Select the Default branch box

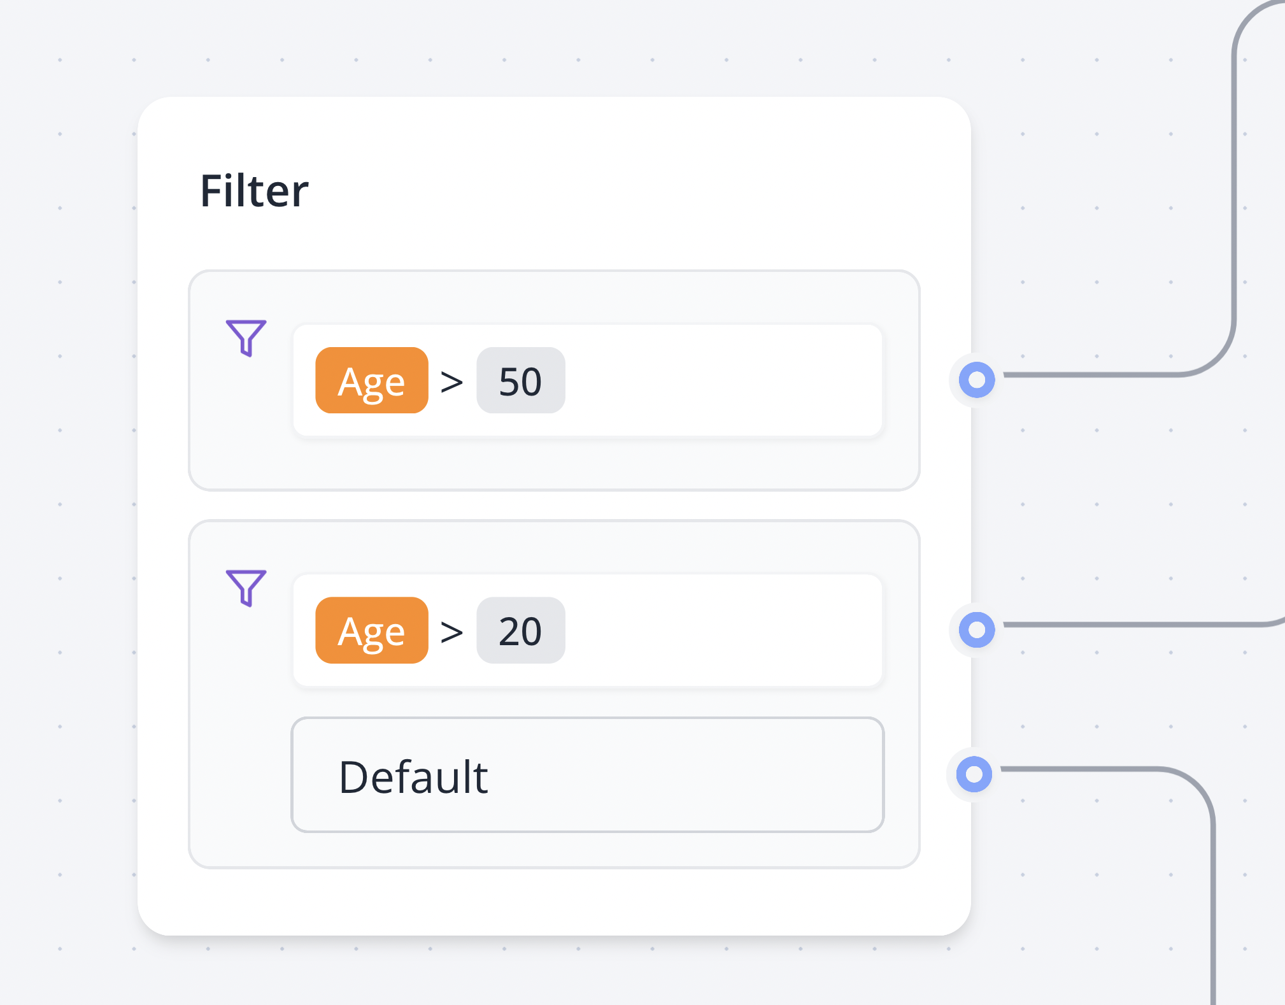587,775
